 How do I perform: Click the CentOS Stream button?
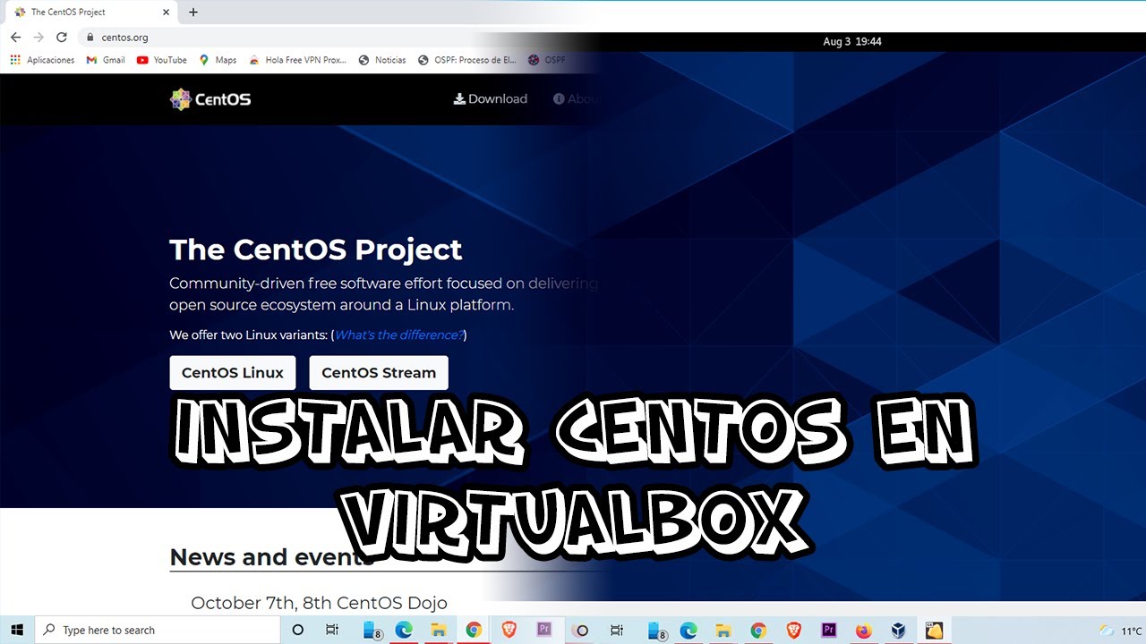pyautogui.click(x=379, y=373)
